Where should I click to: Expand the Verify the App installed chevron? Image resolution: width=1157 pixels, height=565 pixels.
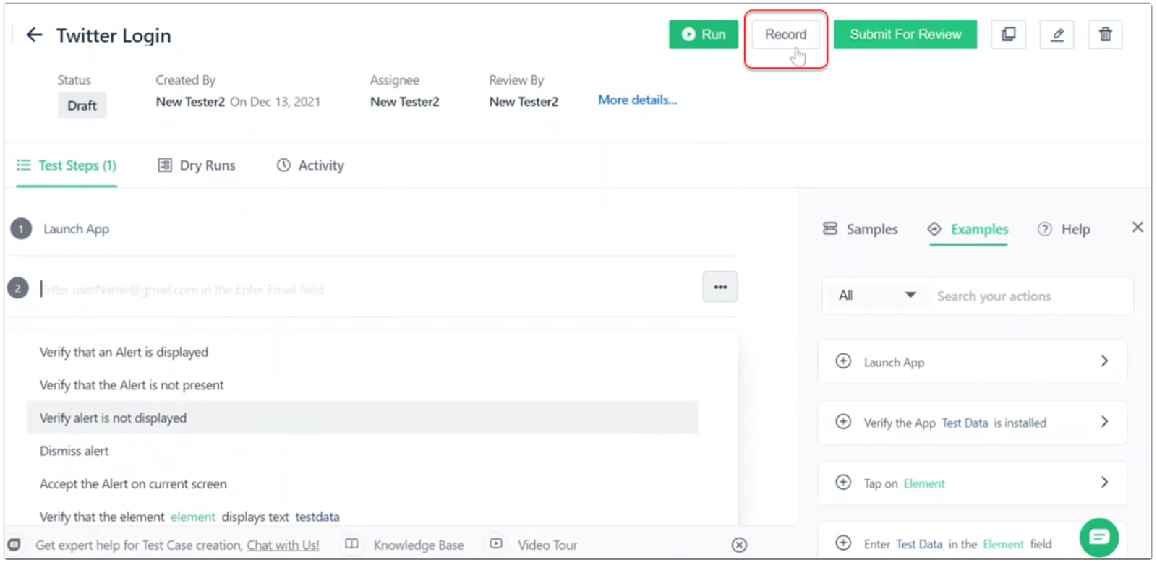[1104, 422]
